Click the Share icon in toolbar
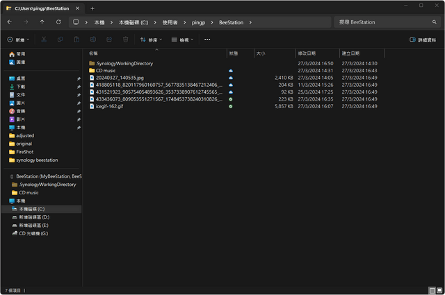 click(109, 40)
